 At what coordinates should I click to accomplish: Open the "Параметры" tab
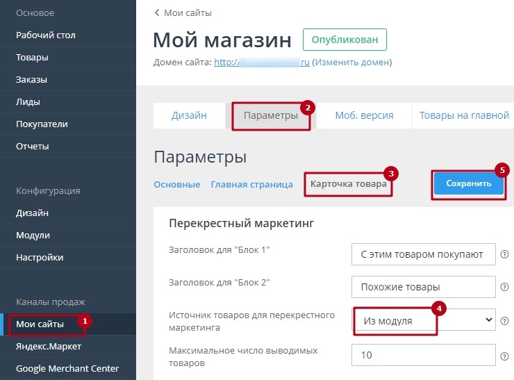click(x=271, y=115)
